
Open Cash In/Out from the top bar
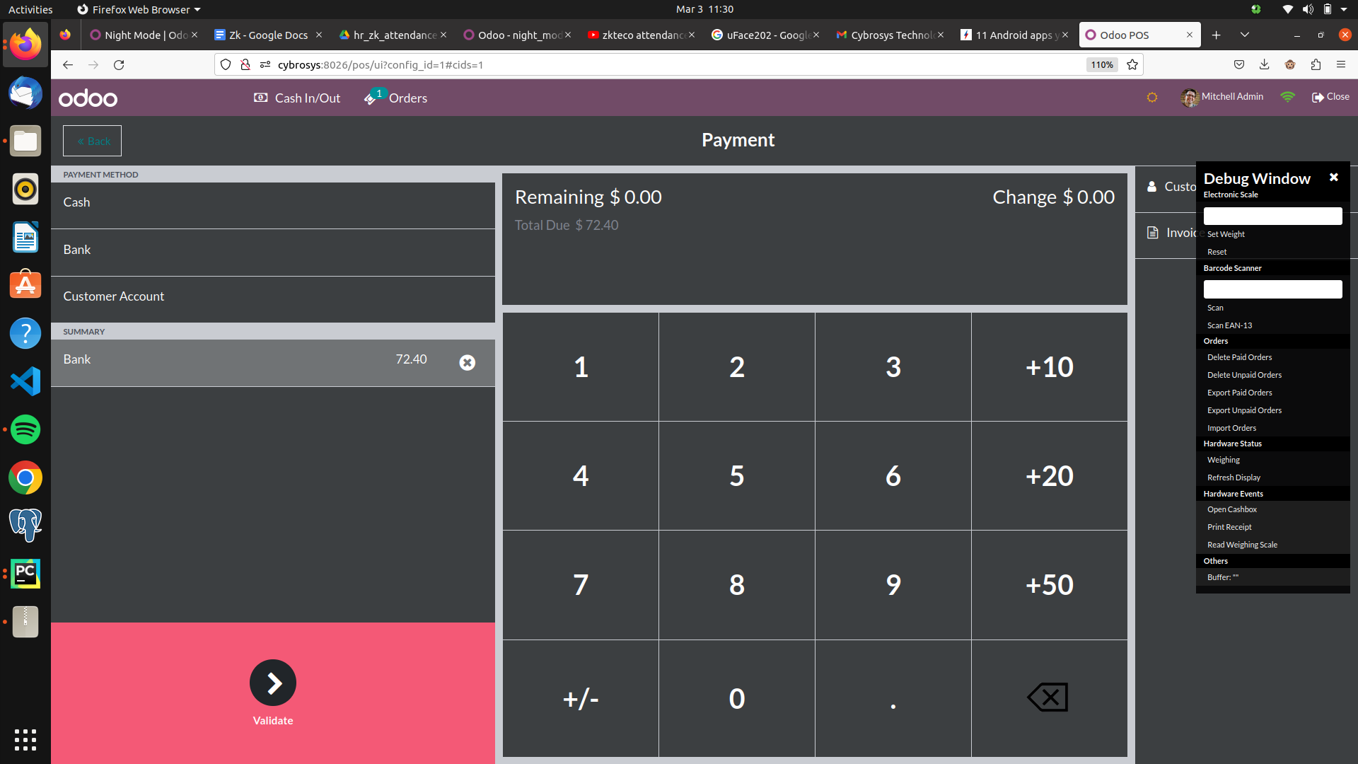click(297, 98)
